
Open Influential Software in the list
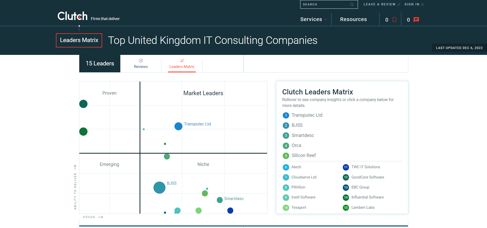tap(368, 197)
